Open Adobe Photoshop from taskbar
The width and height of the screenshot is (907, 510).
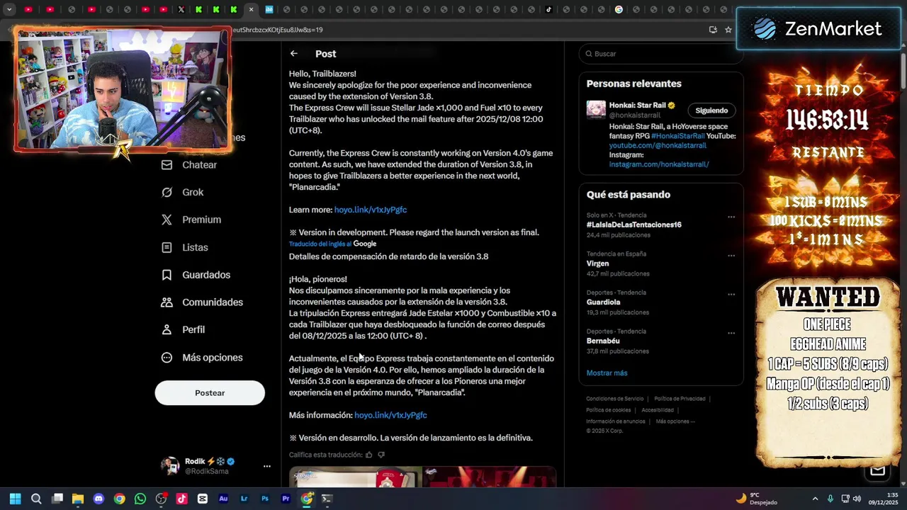(265, 499)
